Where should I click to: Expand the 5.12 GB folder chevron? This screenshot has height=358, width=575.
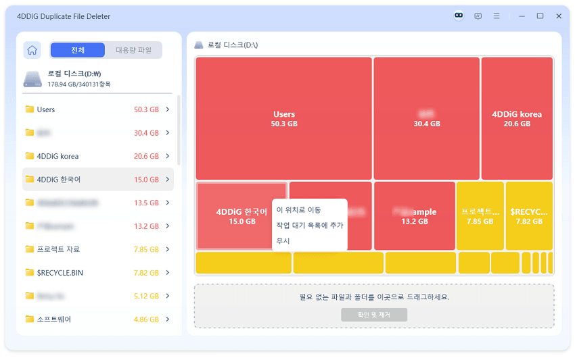click(x=168, y=296)
